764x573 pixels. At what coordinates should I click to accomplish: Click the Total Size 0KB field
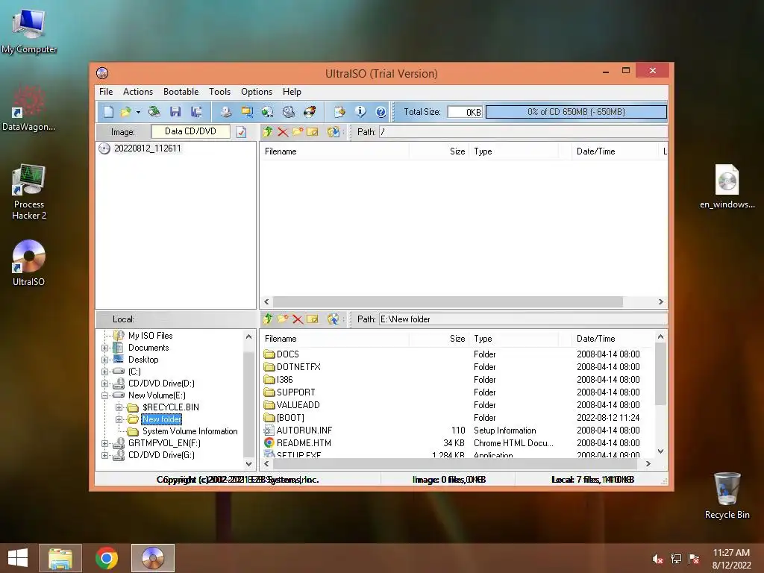pos(465,112)
